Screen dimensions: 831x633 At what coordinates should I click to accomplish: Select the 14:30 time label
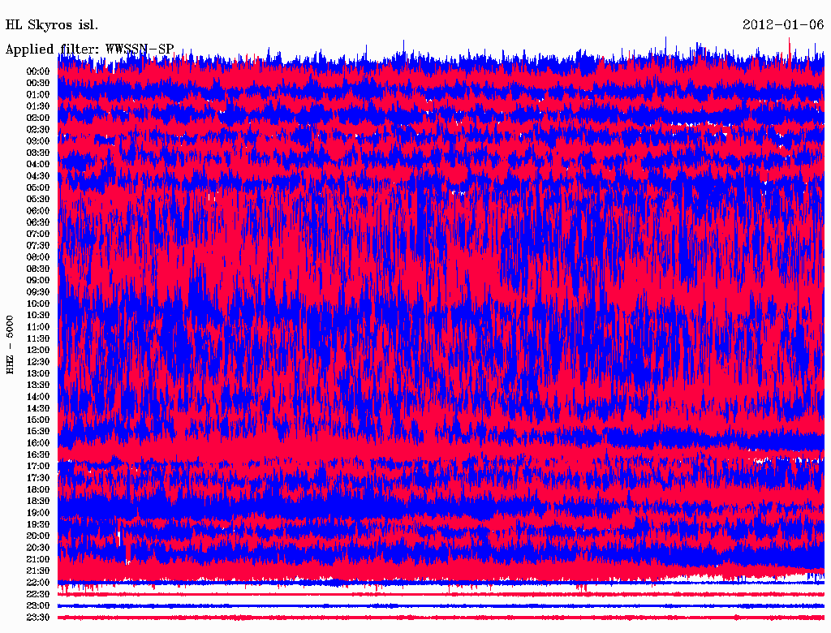pos(38,408)
